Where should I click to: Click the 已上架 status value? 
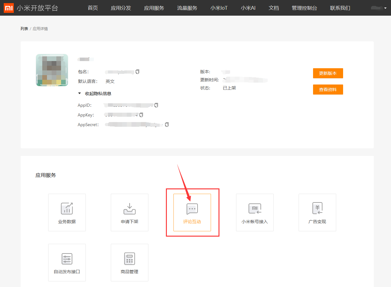(229, 88)
